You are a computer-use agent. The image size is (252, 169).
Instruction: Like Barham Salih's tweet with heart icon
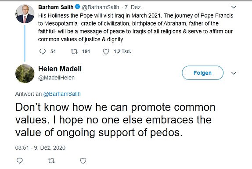point(106,51)
